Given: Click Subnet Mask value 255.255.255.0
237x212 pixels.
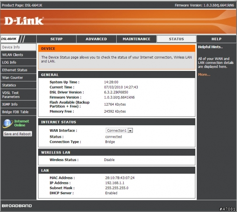Looking at the screenshot, I should coord(117,188).
